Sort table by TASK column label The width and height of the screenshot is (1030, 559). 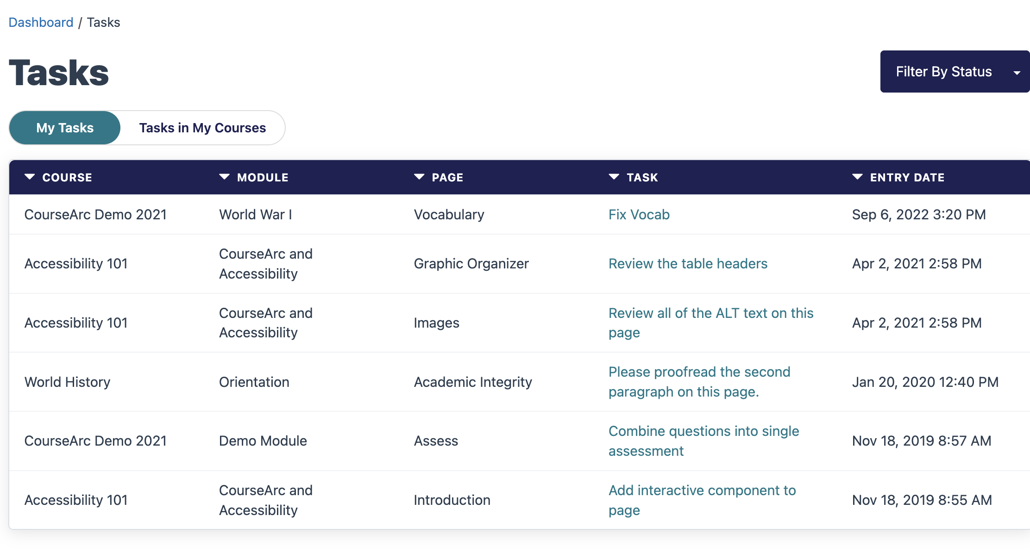pyautogui.click(x=642, y=177)
